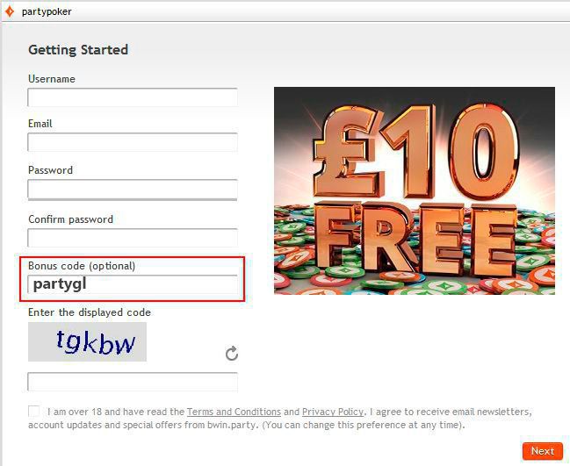Tick the over 18 agreement checkbox

pos(33,412)
